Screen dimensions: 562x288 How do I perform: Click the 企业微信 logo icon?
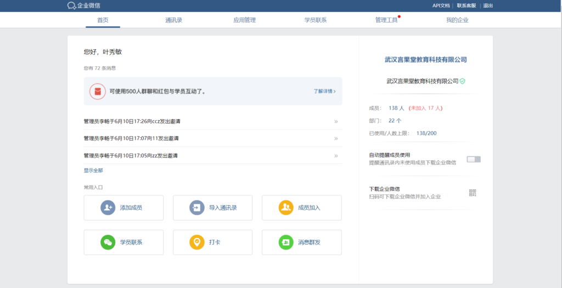coord(72,5)
